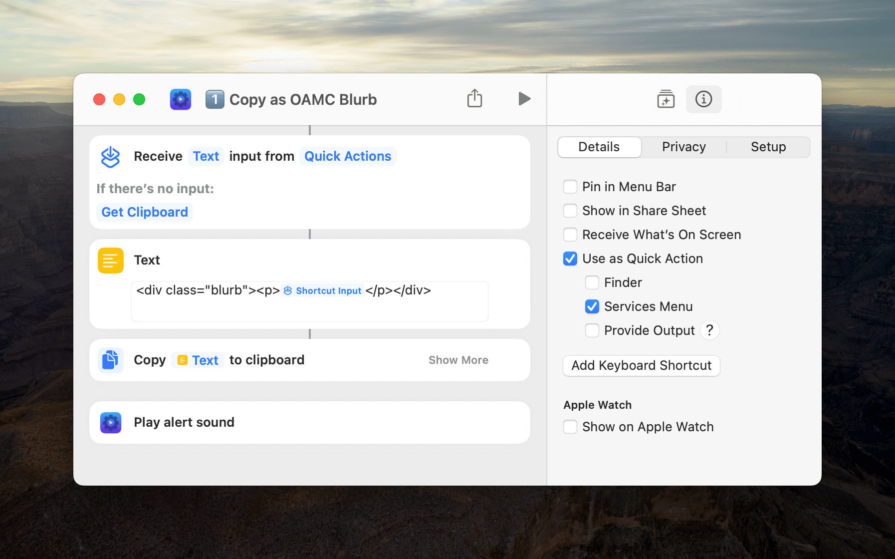
Task: Click the Shortcut Details info icon
Action: (x=703, y=99)
